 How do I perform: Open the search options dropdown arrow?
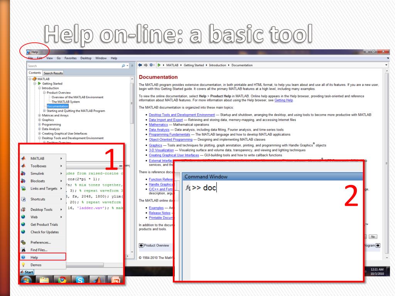(x=127, y=66)
